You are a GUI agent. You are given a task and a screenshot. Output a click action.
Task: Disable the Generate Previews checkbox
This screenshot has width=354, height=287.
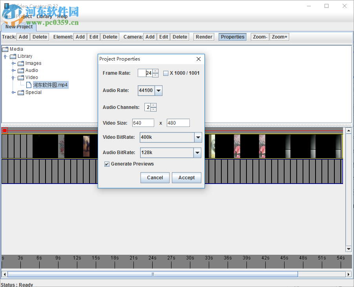[x=107, y=164]
